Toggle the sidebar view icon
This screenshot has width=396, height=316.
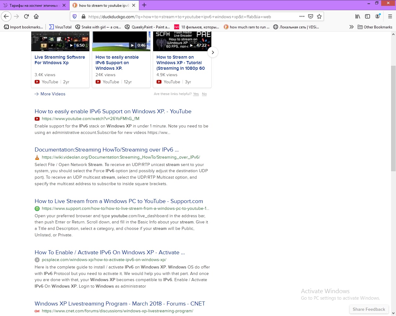[368, 16]
